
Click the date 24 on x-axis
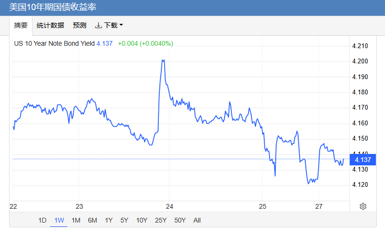click(169, 206)
